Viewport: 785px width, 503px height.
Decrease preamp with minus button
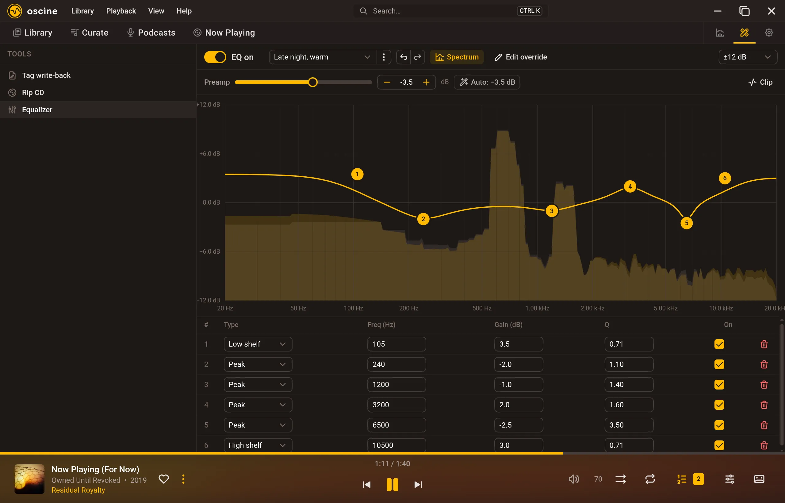(387, 82)
